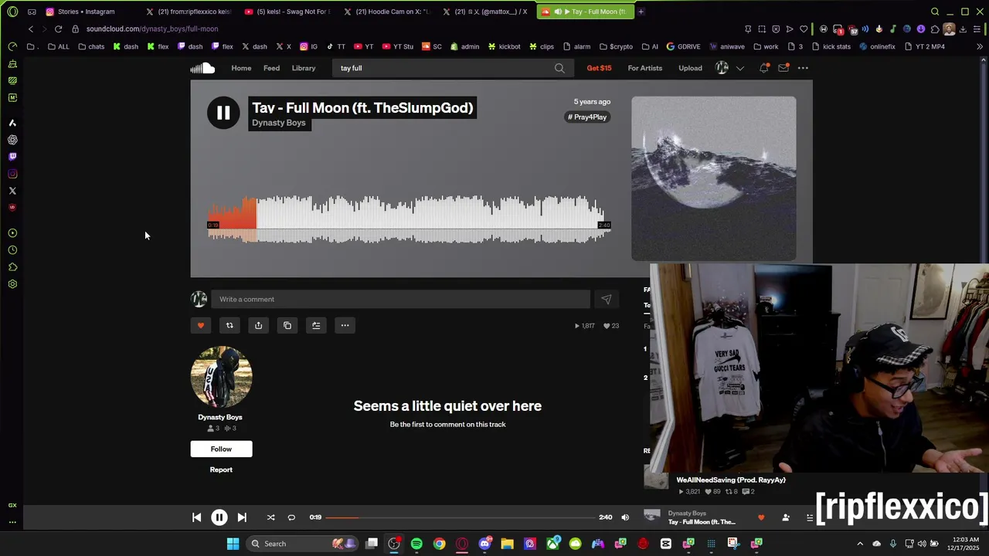Click the Get $15 link
The width and height of the screenshot is (989, 556).
[599, 68]
